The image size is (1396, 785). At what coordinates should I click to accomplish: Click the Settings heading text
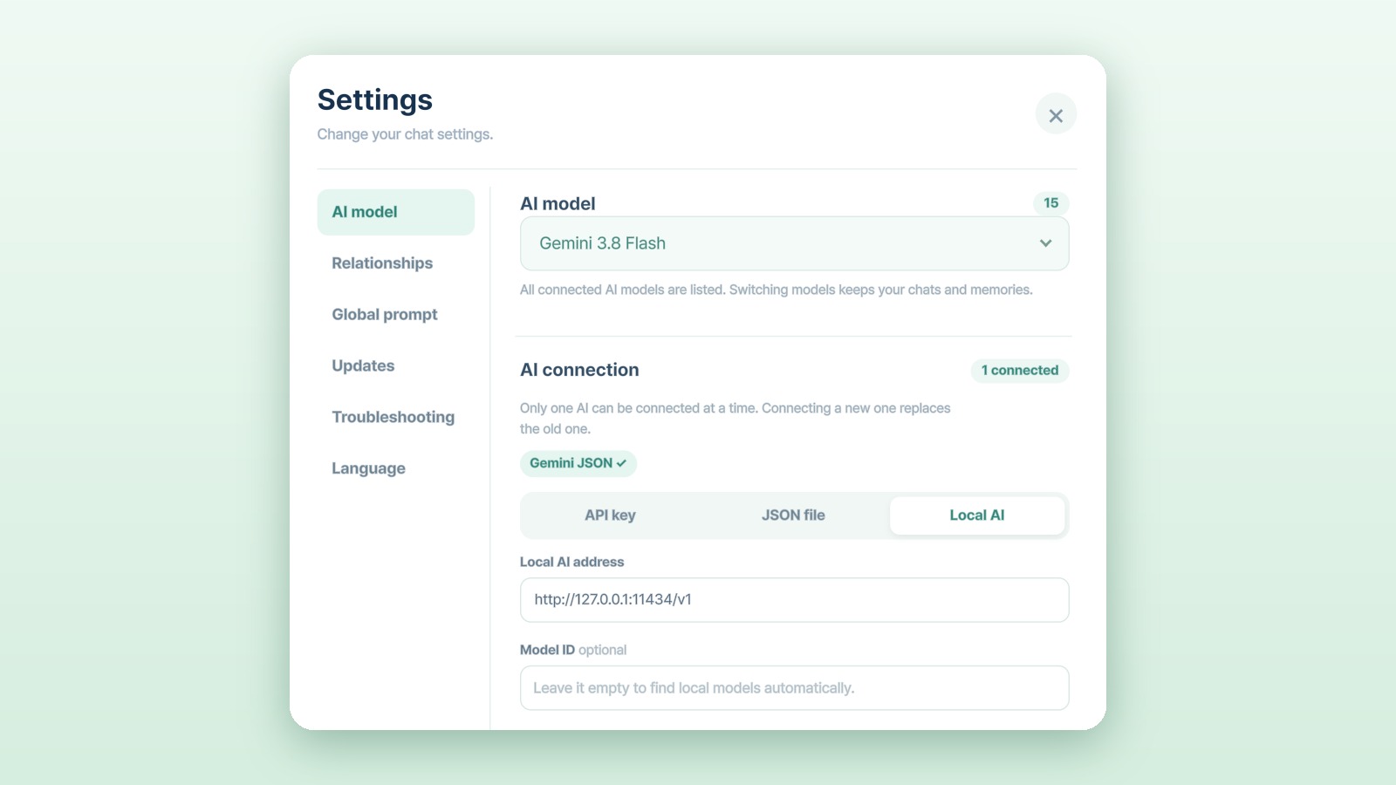(x=375, y=100)
